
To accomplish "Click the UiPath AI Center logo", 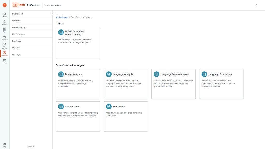I will (26, 5).
